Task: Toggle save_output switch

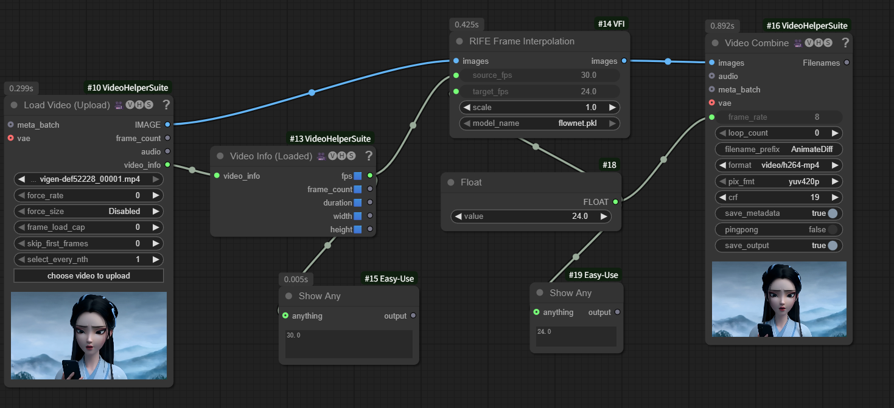Action: [x=833, y=246]
